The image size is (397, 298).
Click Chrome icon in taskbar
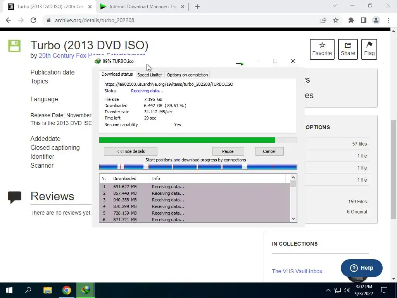pyautogui.click(x=67, y=290)
